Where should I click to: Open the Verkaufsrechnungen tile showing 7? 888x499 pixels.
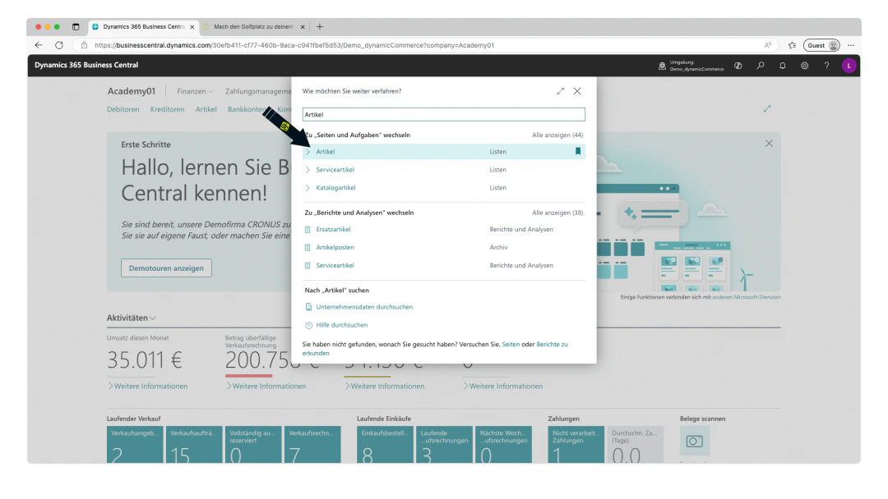pyautogui.click(x=312, y=445)
